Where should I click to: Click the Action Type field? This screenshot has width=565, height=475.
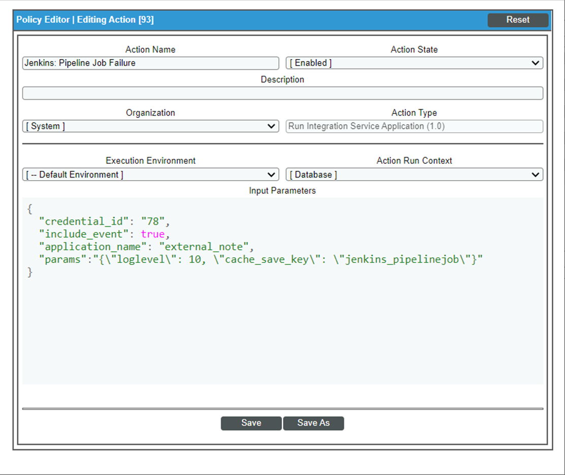tap(415, 126)
